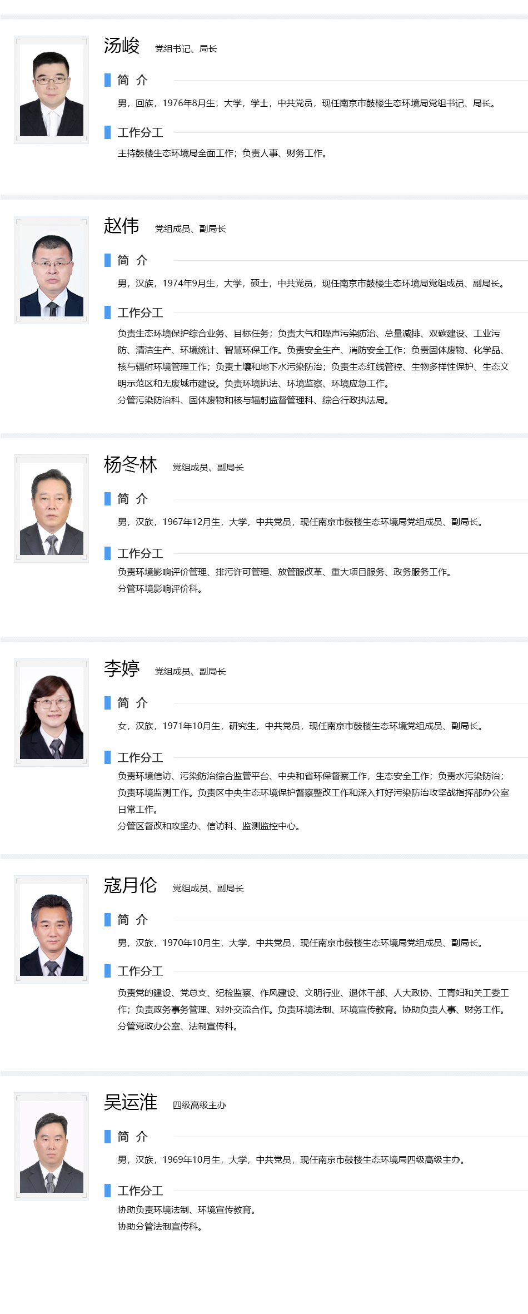
Task: Click 工作分工 heading under 寇月伦
Action: (140, 971)
